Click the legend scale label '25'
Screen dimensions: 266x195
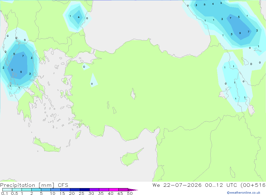(82, 193)
